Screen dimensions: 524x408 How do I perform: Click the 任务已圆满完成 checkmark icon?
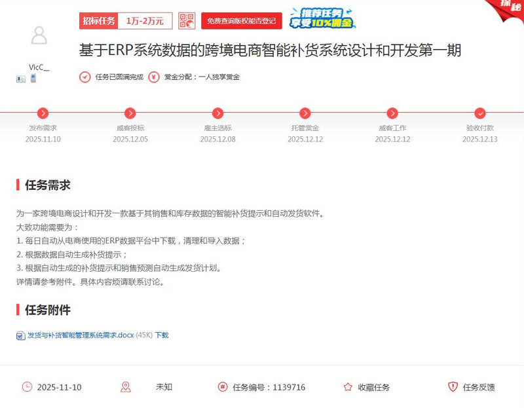(85, 77)
